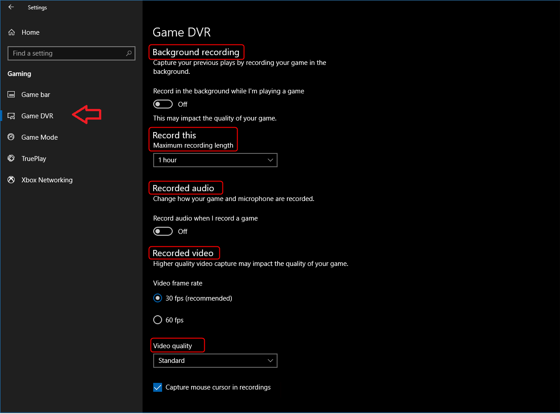
Task: Select the 60 fps radio button
Action: pyautogui.click(x=158, y=320)
